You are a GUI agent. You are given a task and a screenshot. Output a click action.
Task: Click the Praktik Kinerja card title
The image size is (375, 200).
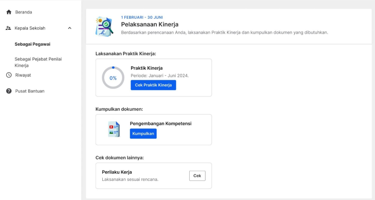pyautogui.click(x=146, y=68)
